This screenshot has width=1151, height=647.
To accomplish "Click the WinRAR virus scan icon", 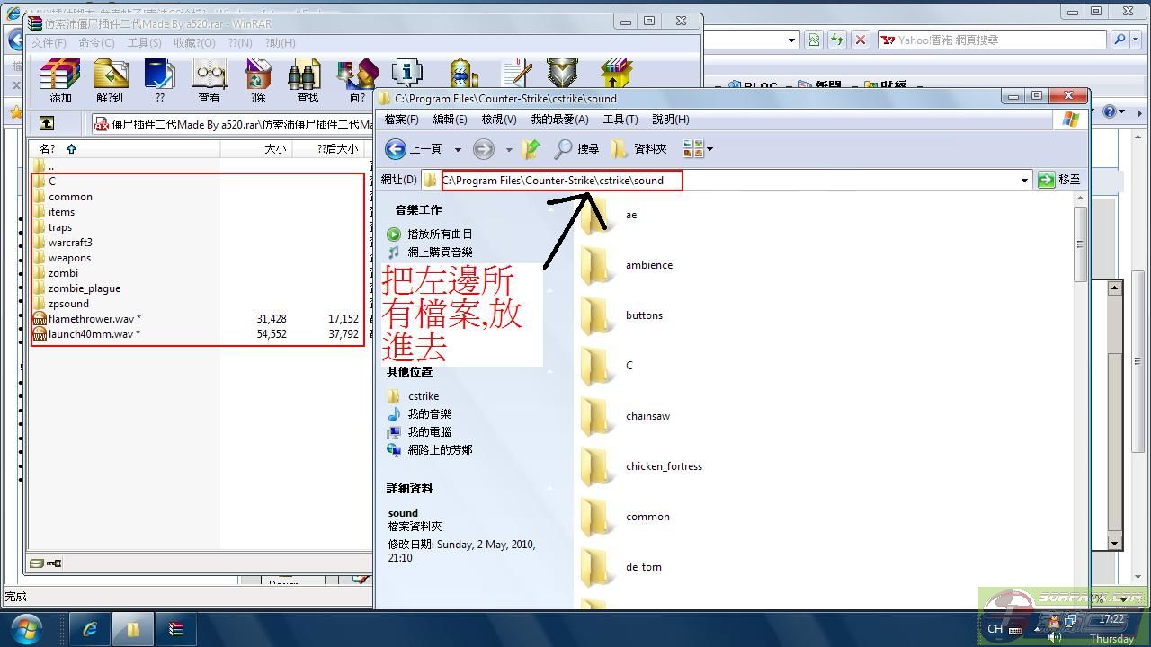I will (x=463, y=72).
